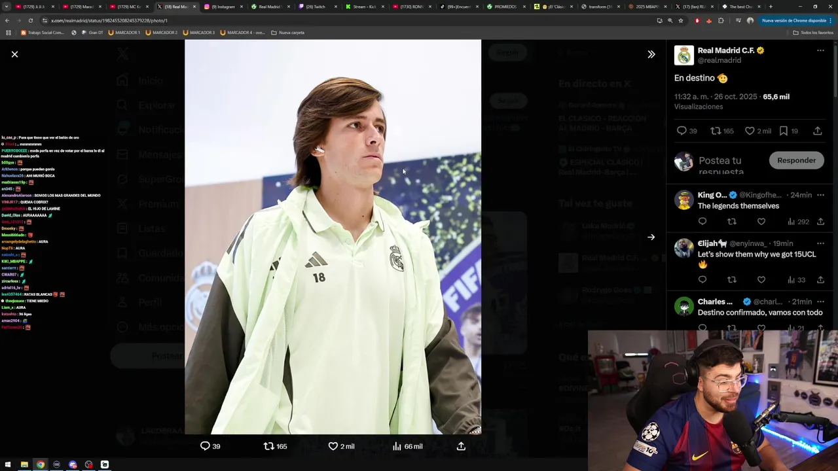The height and width of the screenshot is (471, 838).
Task: Go to next photo with right arrow
Action: click(651, 237)
